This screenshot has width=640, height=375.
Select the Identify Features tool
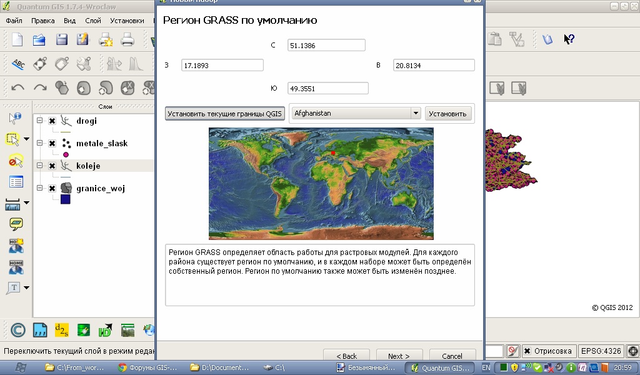(x=15, y=117)
